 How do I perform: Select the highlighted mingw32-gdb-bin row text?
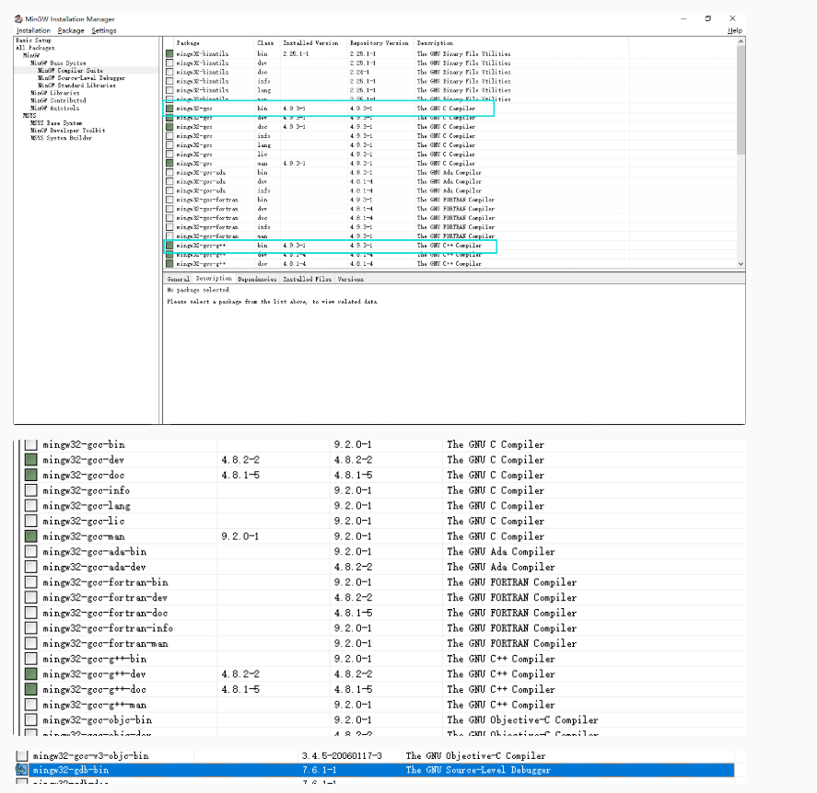[70, 770]
